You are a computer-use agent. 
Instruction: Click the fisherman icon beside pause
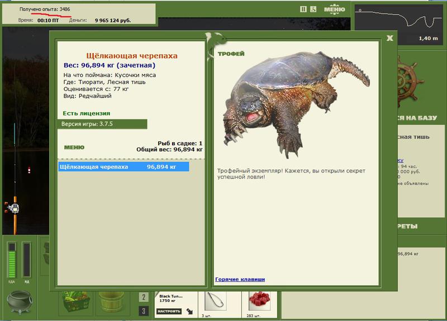click(x=313, y=9)
